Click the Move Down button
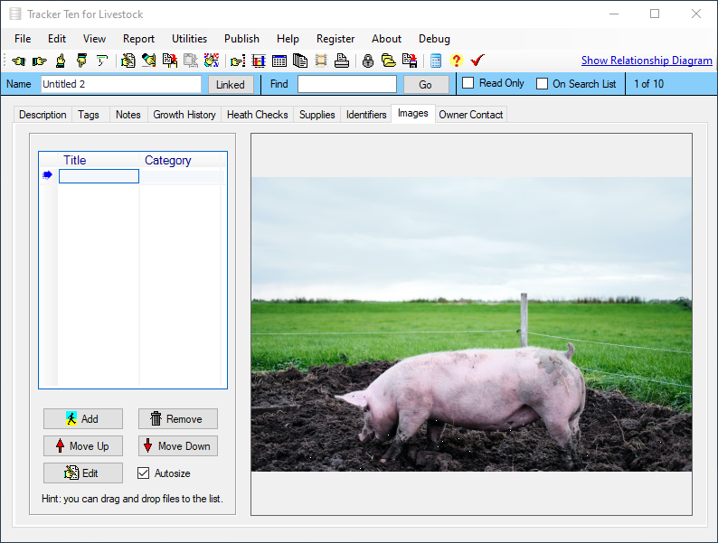 pos(177,445)
